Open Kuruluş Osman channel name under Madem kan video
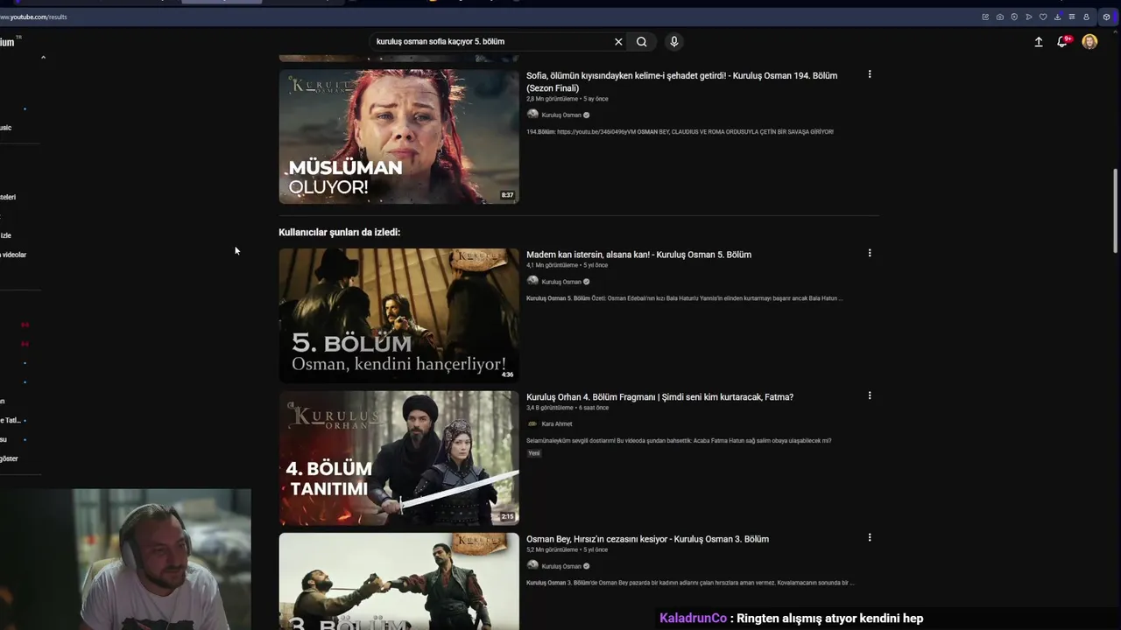Viewport: 1121px width, 630px height. point(561,282)
